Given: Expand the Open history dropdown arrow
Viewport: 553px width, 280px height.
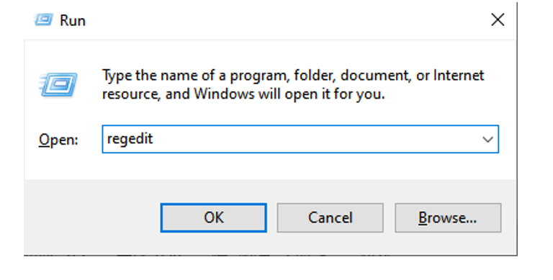Looking at the screenshot, I should [x=487, y=140].
